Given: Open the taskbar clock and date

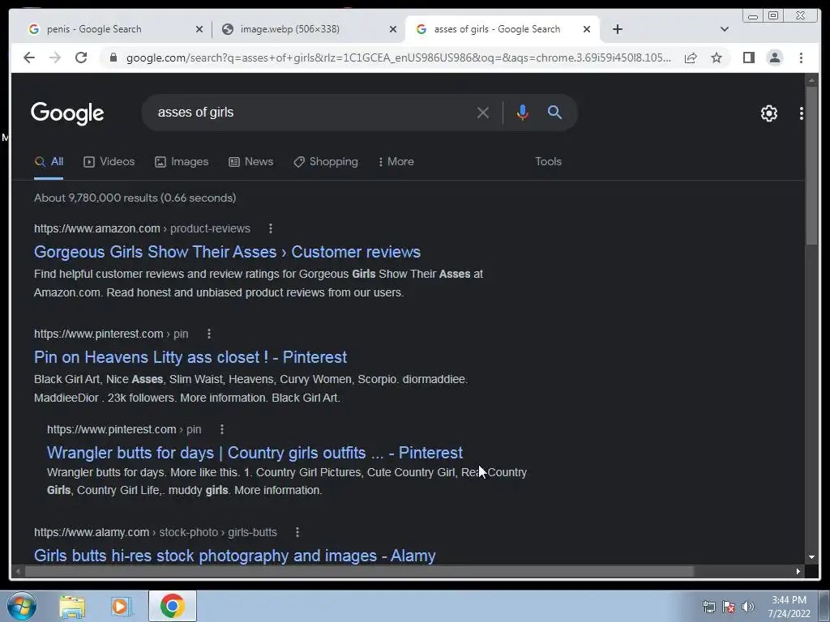Looking at the screenshot, I should (789, 607).
